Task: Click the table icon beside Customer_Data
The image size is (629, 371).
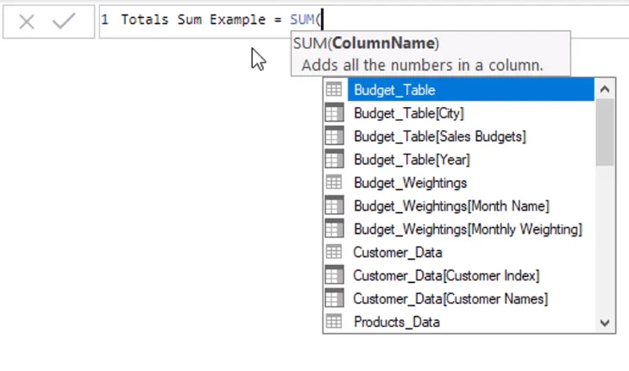Action: tap(334, 252)
